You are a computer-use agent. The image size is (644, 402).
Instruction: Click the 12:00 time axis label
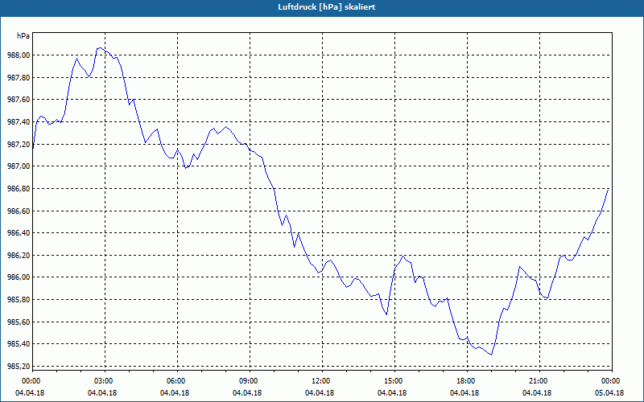click(322, 381)
